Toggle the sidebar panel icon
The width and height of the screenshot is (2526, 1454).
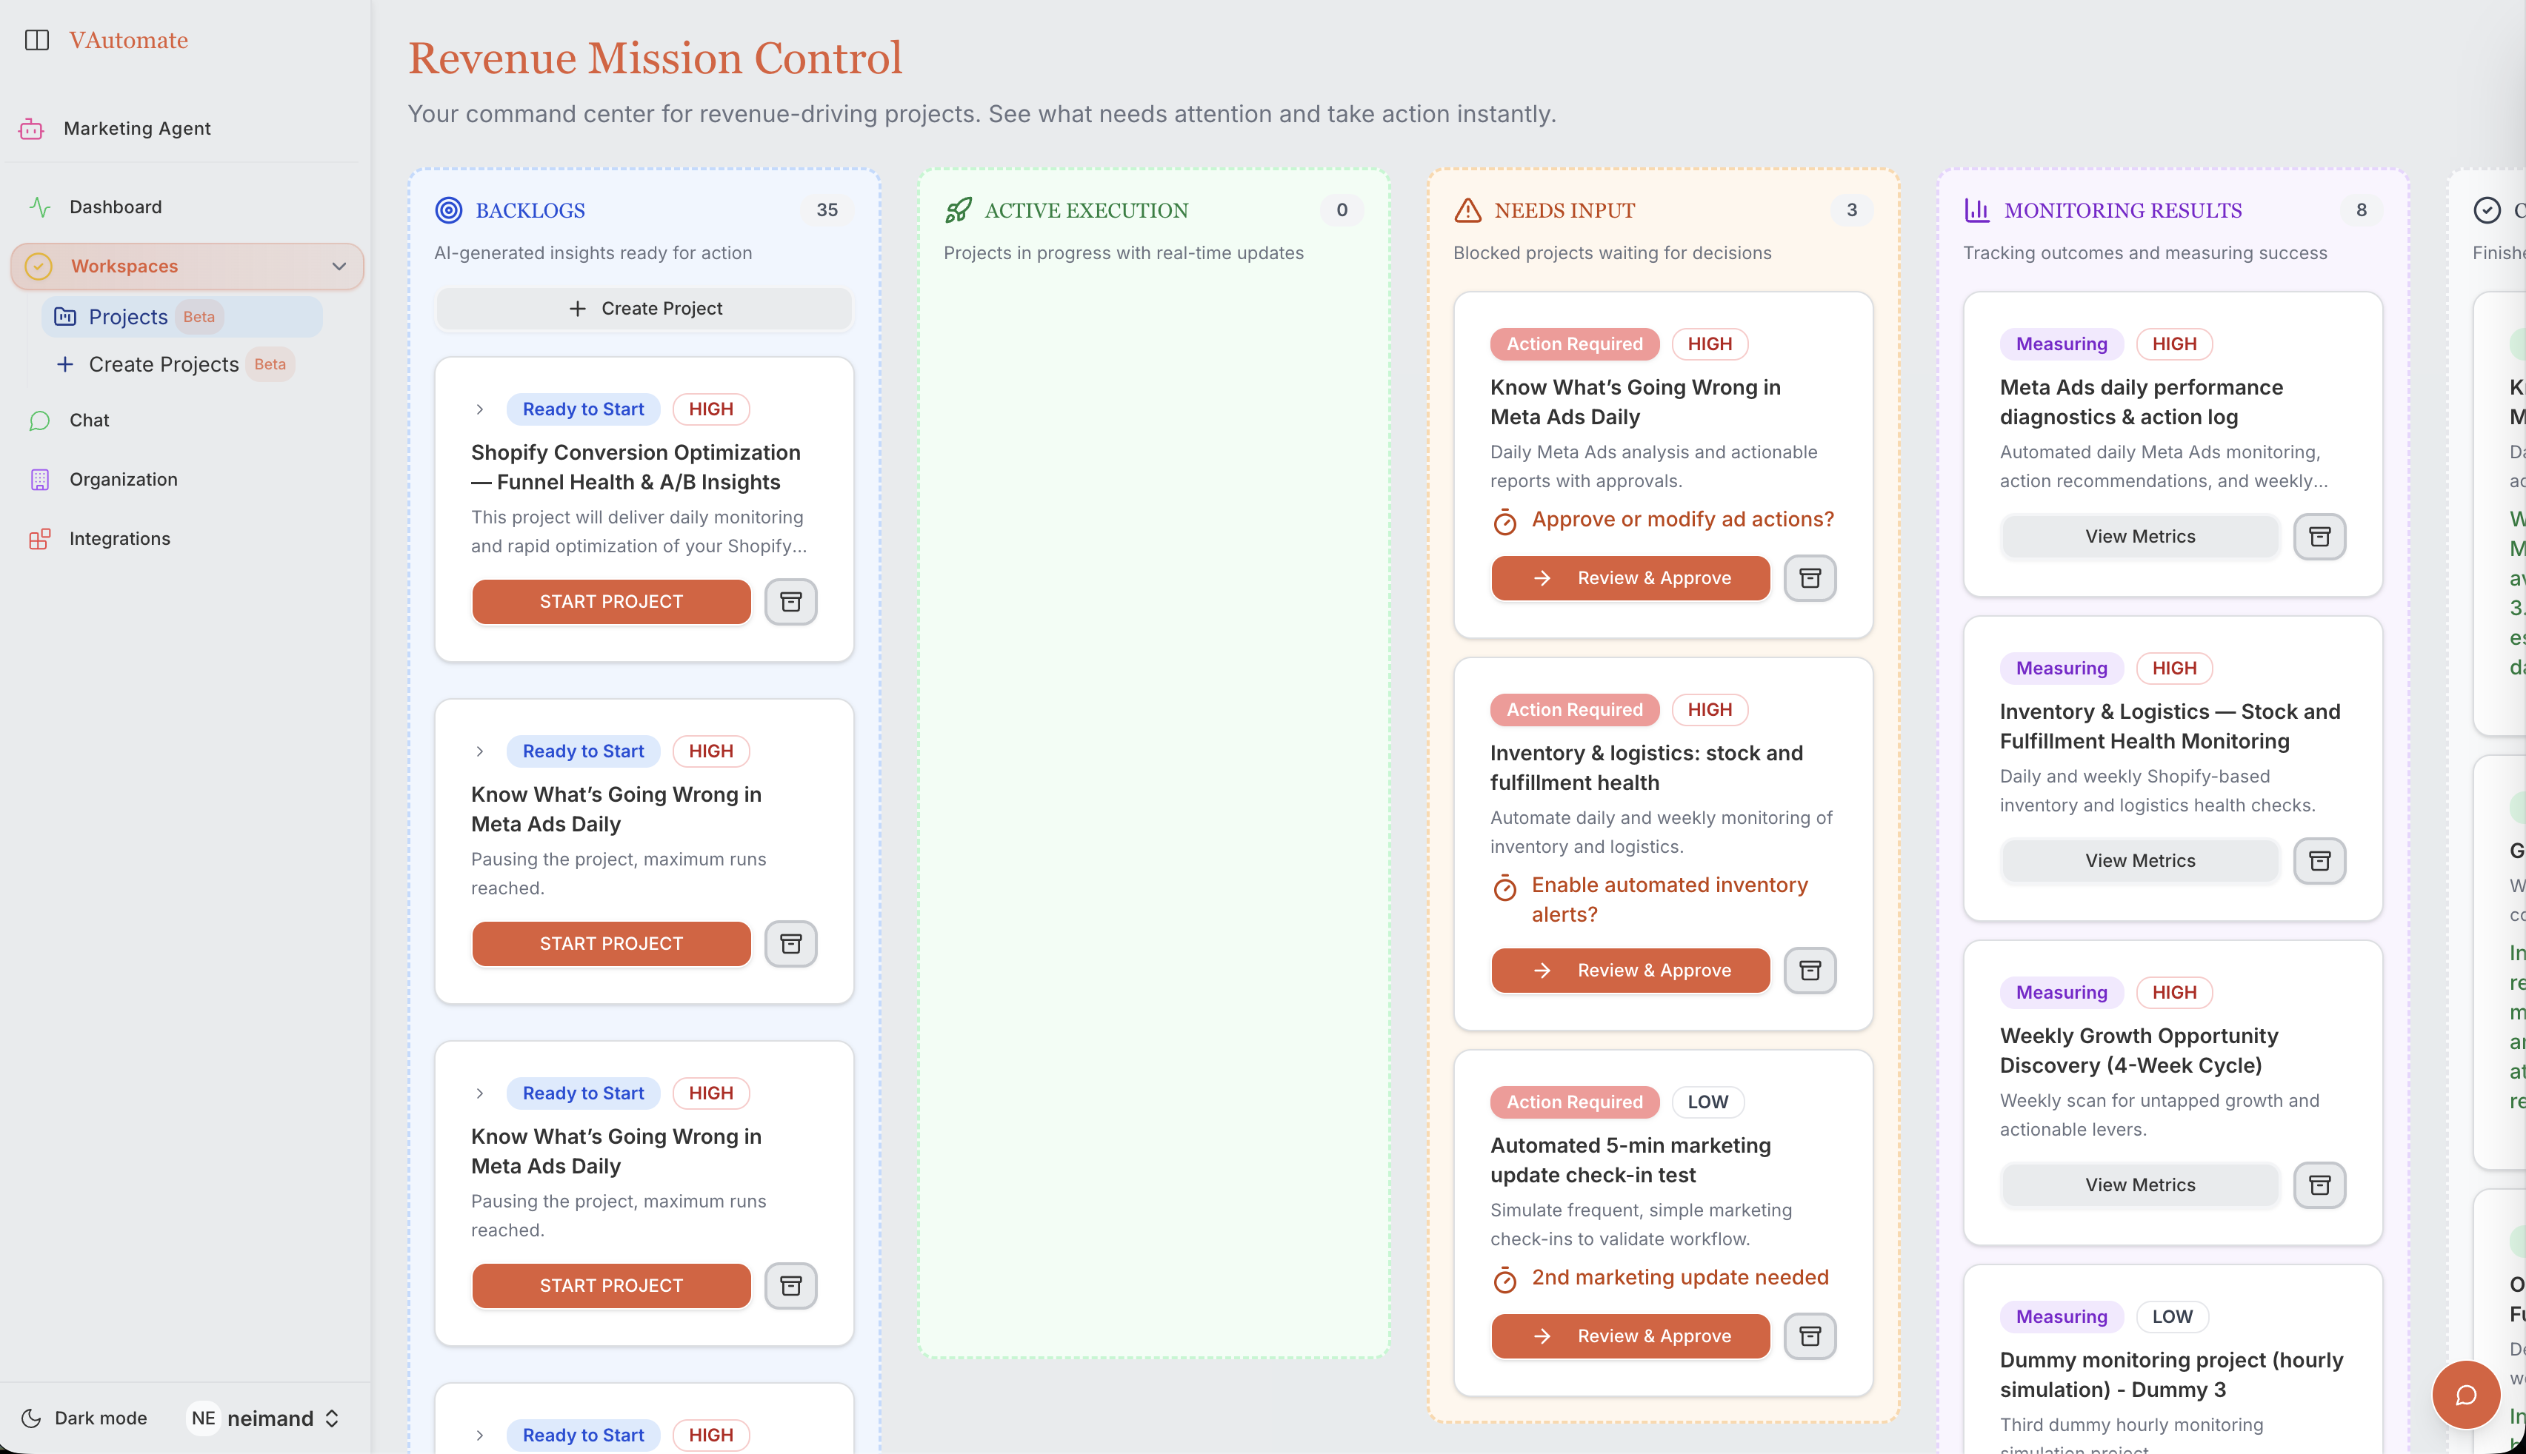tap(37, 40)
